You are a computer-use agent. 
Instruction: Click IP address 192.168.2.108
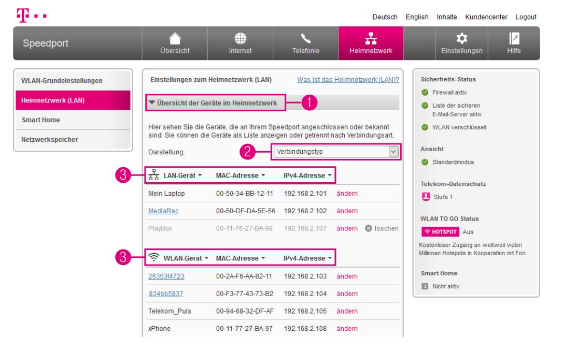point(305,328)
